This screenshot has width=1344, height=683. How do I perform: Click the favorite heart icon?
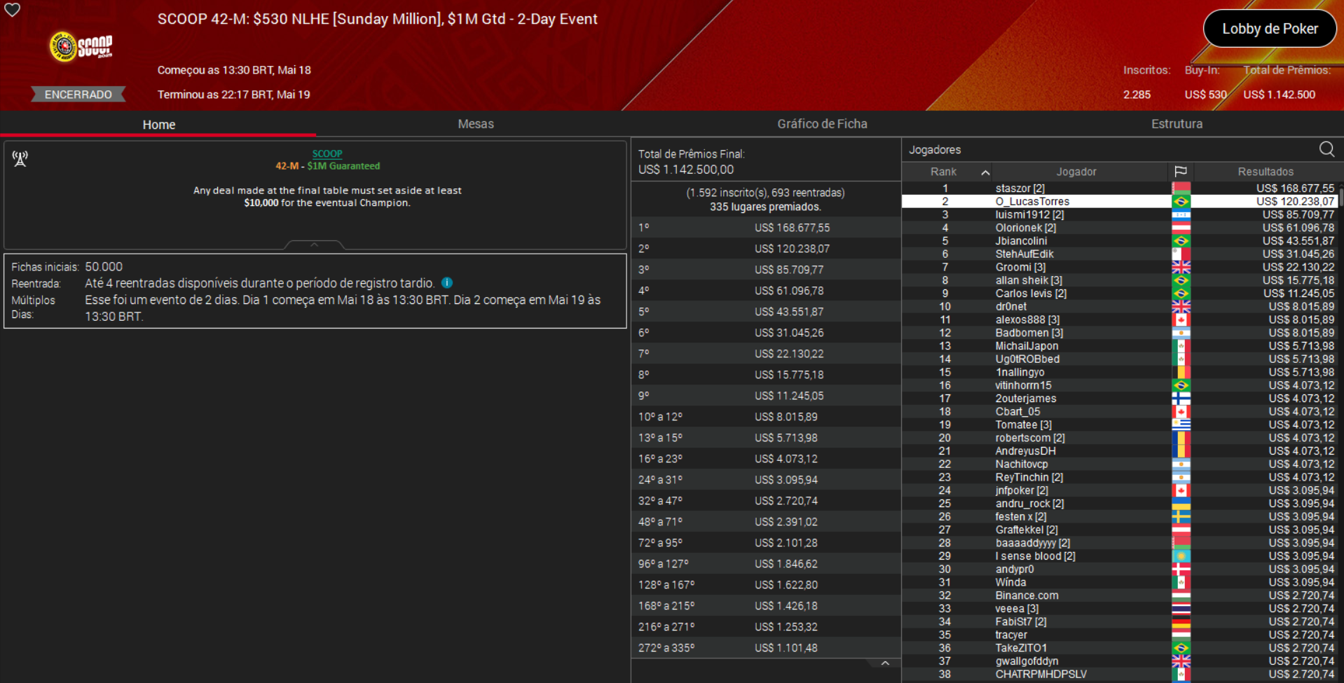pyautogui.click(x=13, y=10)
